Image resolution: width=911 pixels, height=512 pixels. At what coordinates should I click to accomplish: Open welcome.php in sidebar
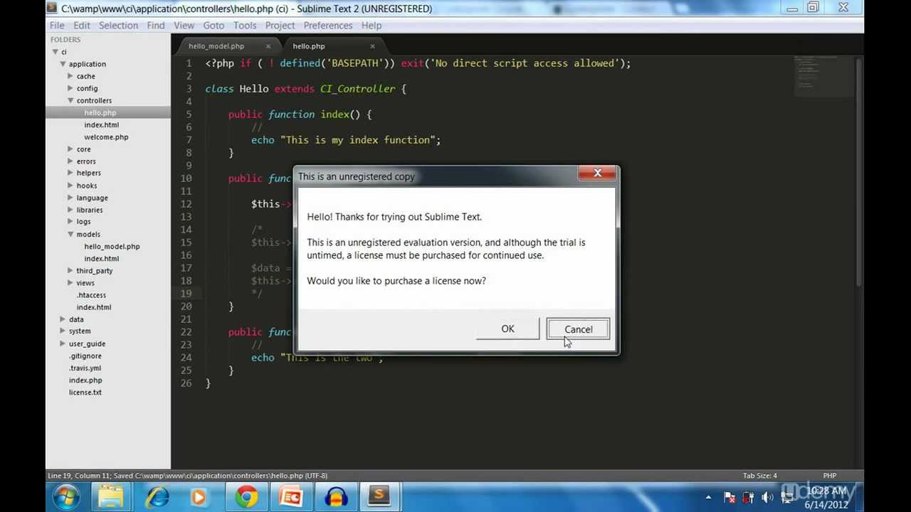pos(106,137)
